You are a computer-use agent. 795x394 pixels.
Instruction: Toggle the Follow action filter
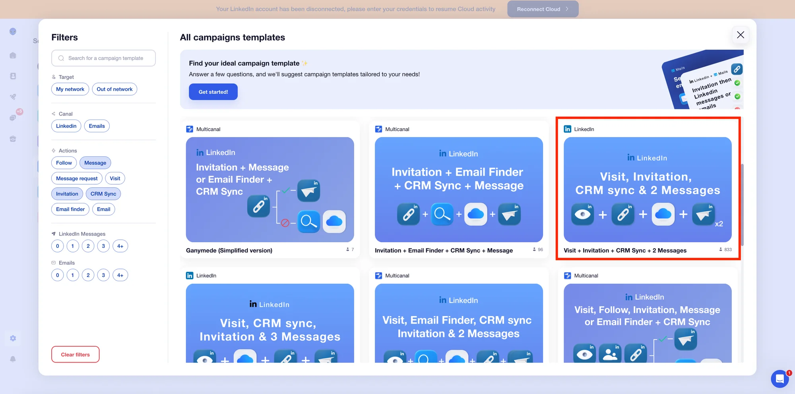coord(64,163)
